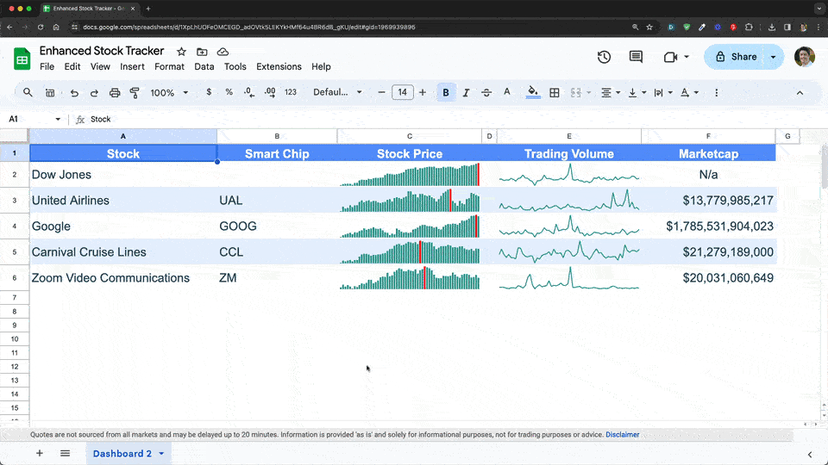Open the borders tool
This screenshot has width=828, height=465.
point(555,93)
